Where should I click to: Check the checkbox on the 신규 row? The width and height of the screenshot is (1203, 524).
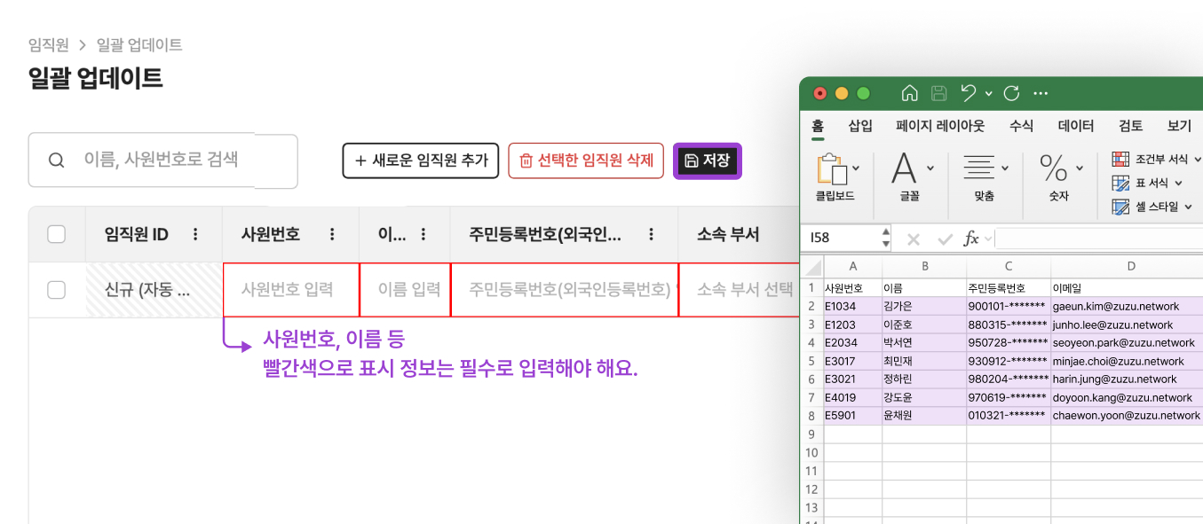(x=55, y=290)
